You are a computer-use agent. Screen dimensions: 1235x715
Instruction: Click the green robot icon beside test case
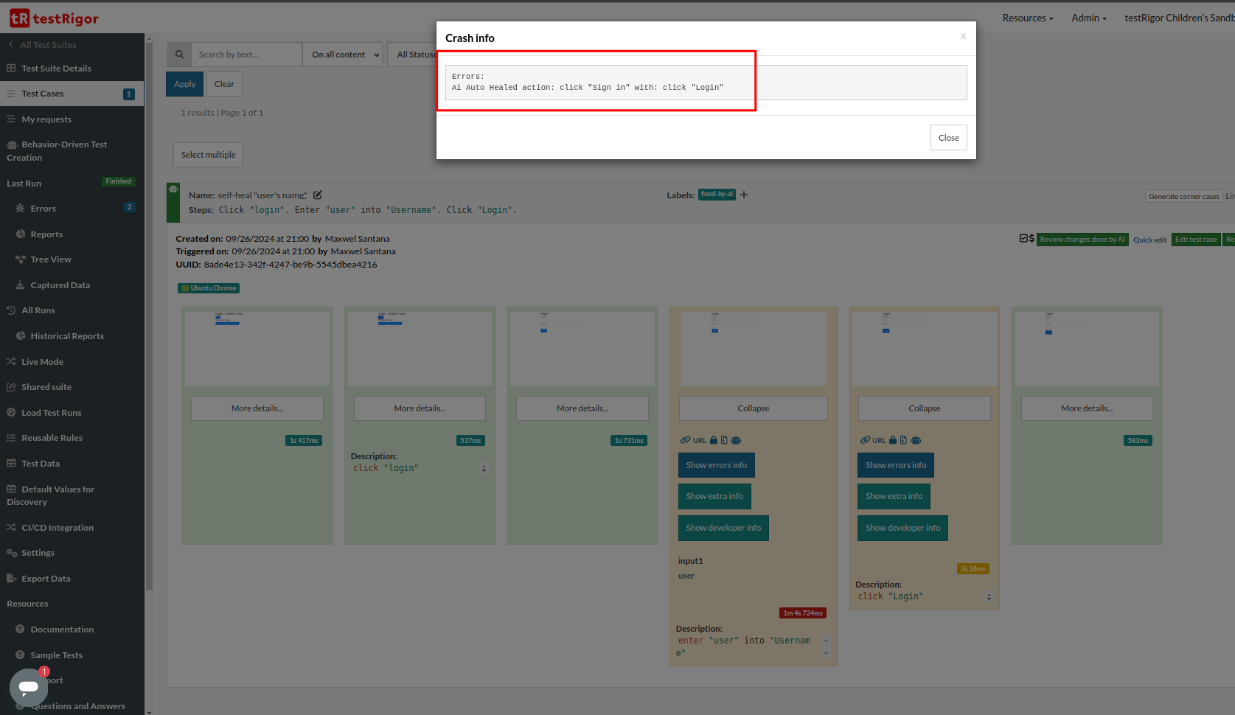coord(173,189)
